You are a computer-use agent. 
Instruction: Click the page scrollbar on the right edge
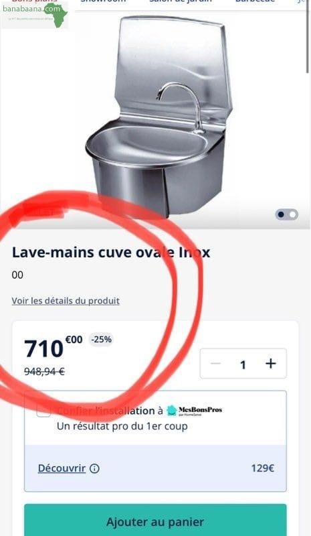(x=308, y=36)
